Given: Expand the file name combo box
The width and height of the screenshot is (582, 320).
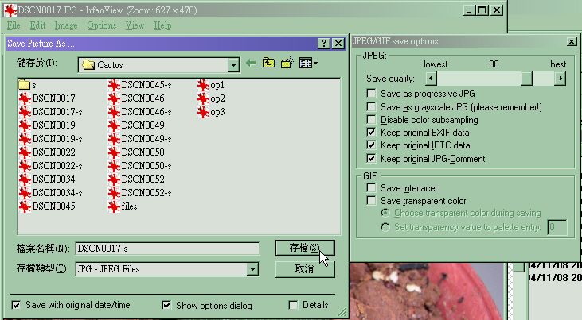Looking at the screenshot, I should [168, 249].
